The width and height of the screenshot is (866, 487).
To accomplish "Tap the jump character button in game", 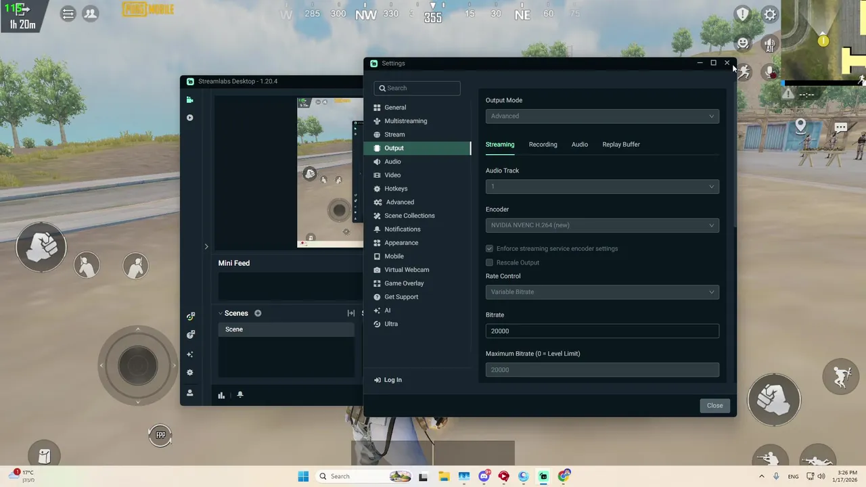I will pyautogui.click(x=842, y=377).
